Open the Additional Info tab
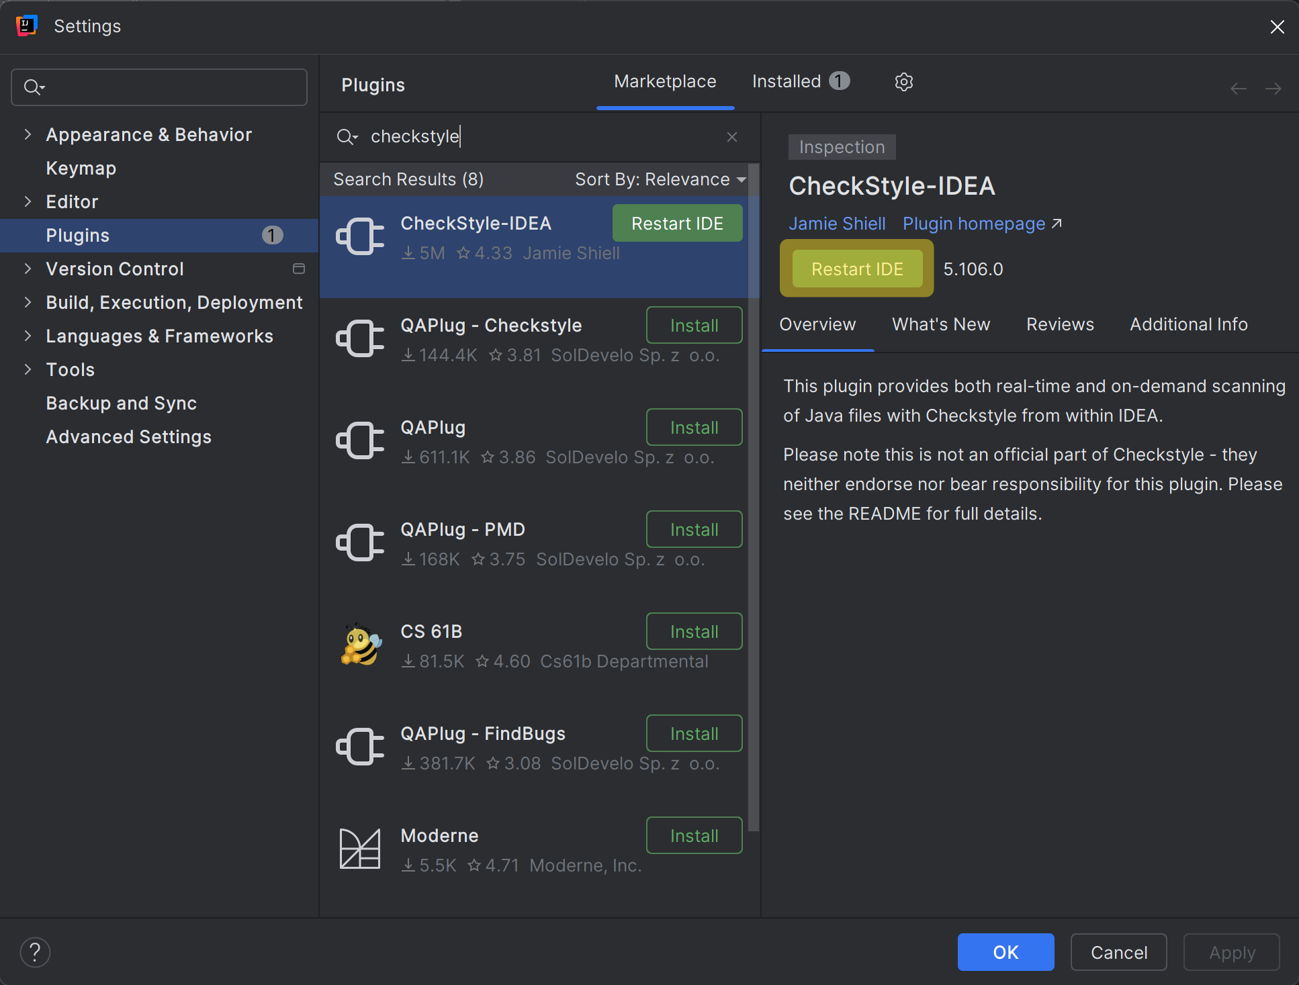1299x985 pixels. tap(1188, 324)
